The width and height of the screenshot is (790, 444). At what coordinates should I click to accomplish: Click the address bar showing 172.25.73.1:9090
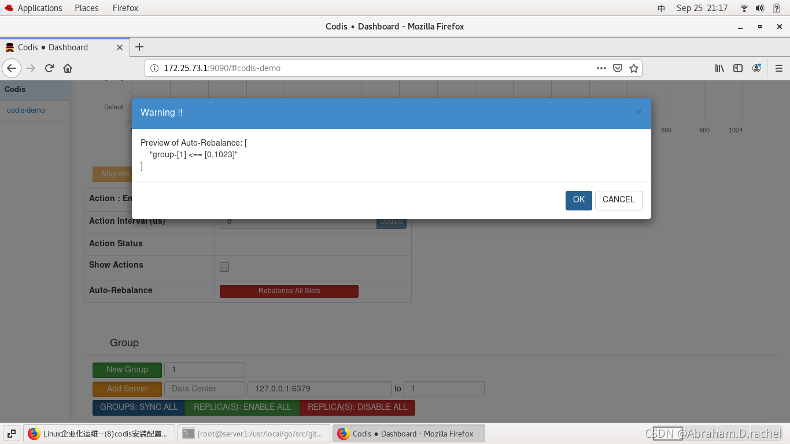click(370, 68)
